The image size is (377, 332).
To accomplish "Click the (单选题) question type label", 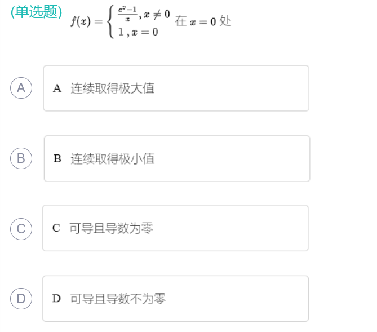I will point(36,12).
